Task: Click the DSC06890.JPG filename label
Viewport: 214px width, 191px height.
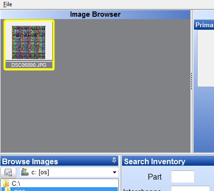Action: (x=29, y=65)
